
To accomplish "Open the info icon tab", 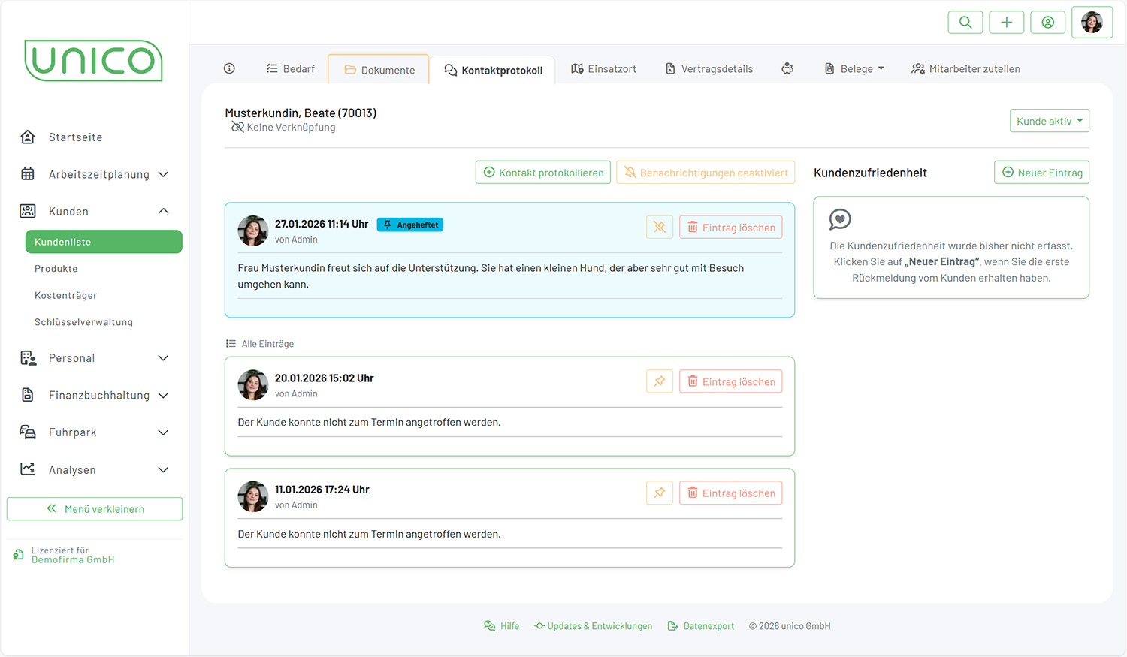I will (230, 68).
